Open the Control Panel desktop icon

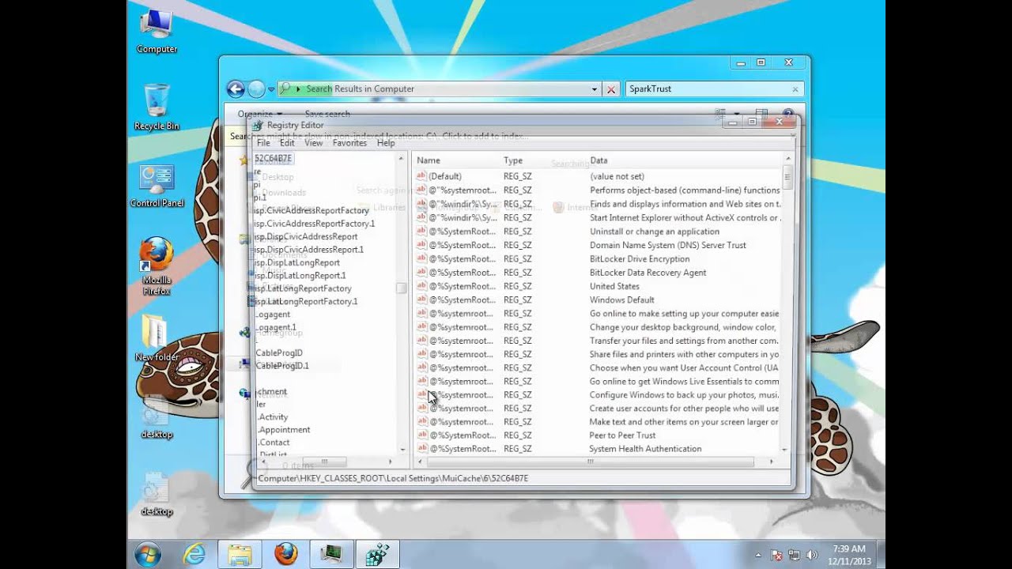tap(157, 187)
